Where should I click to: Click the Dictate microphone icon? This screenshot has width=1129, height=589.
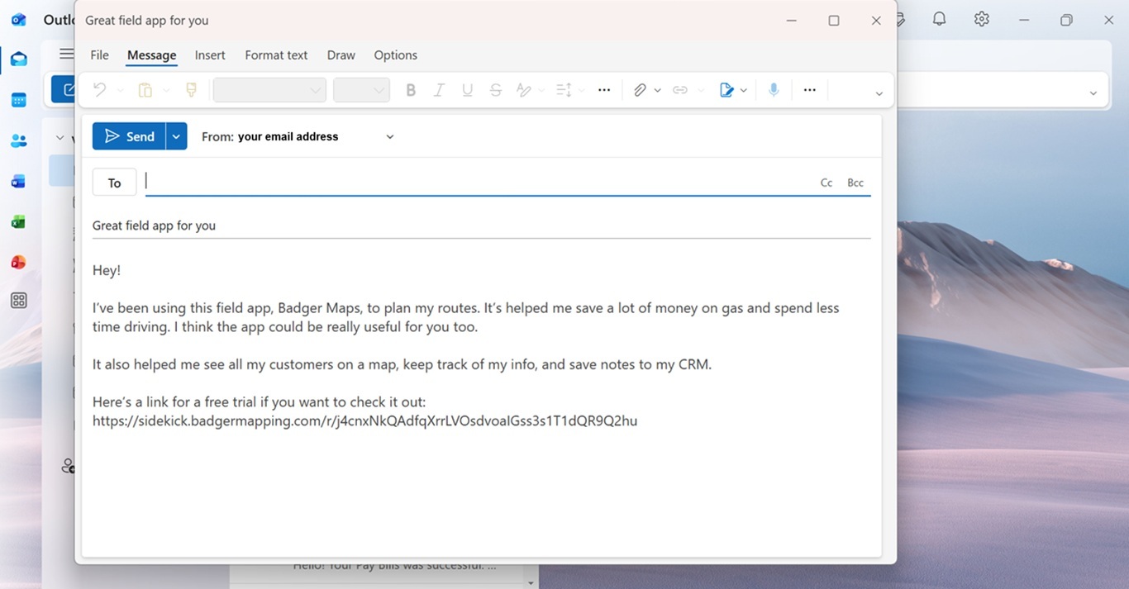(x=774, y=90)
